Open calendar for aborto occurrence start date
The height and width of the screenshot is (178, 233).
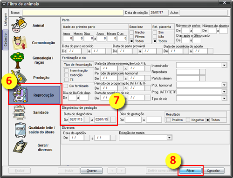(x=186, y=51)
